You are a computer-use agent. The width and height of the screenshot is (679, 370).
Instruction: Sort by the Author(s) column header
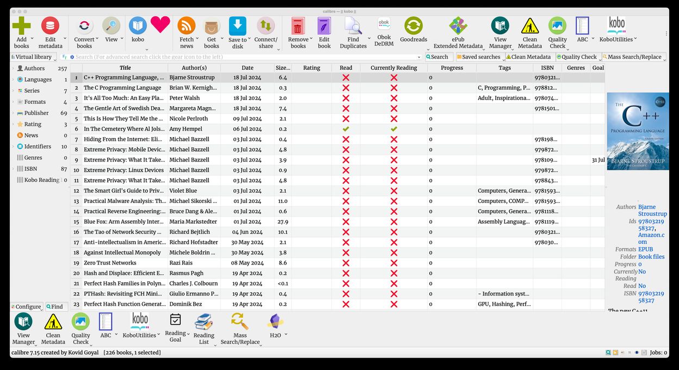(194, 68)
